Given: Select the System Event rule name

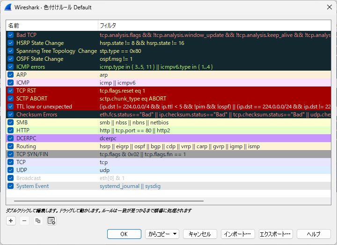Looking at the screenshot, I should [32, 186].
